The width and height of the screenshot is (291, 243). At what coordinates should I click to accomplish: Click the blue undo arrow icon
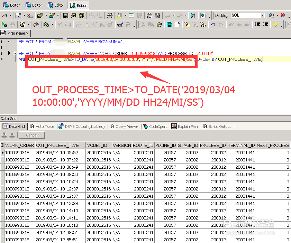click(213, 25)
